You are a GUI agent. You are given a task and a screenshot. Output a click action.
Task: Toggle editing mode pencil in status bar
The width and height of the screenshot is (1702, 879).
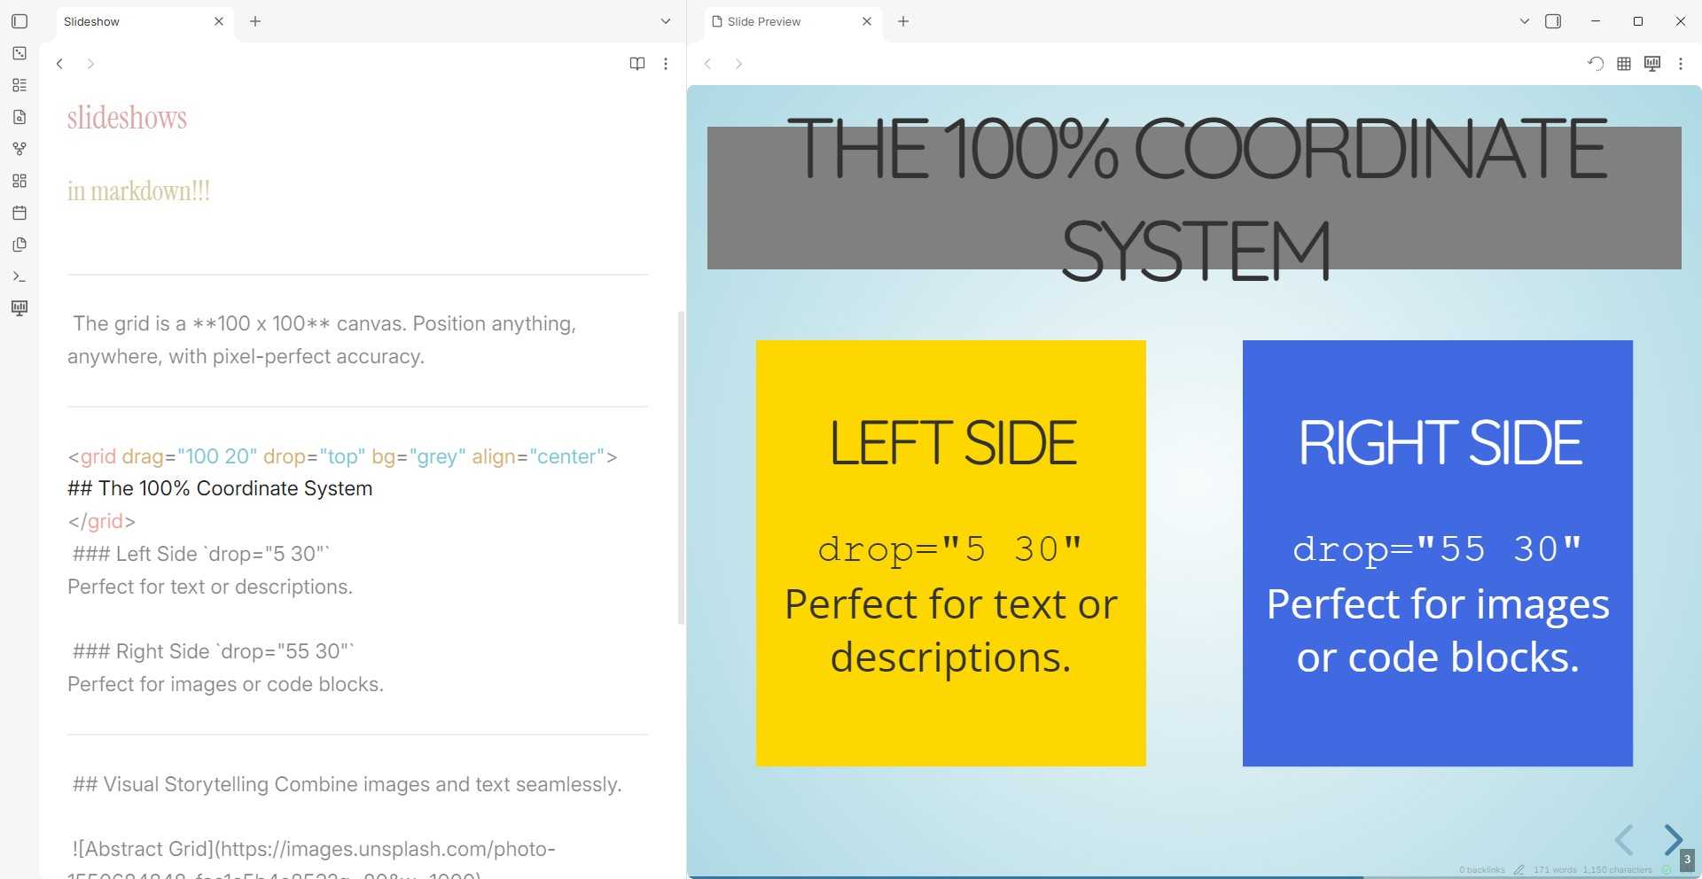tap(1519, 870)
